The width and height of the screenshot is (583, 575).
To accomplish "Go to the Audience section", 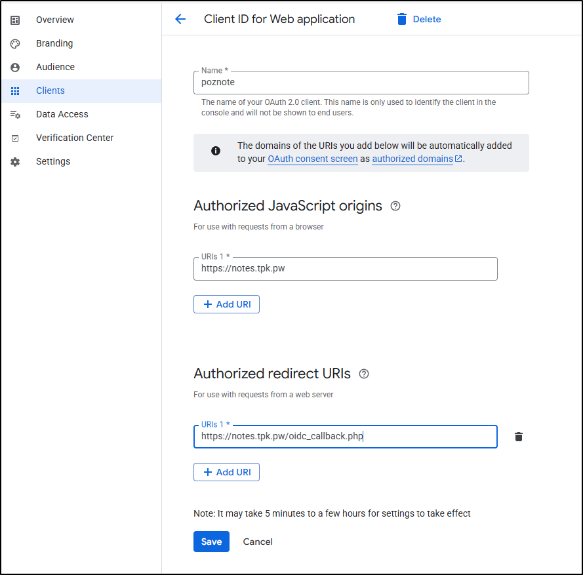I will pos(55,67).
